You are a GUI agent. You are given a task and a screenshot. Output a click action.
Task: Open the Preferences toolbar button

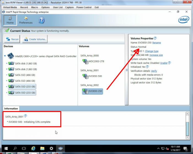tap(26, 20)
